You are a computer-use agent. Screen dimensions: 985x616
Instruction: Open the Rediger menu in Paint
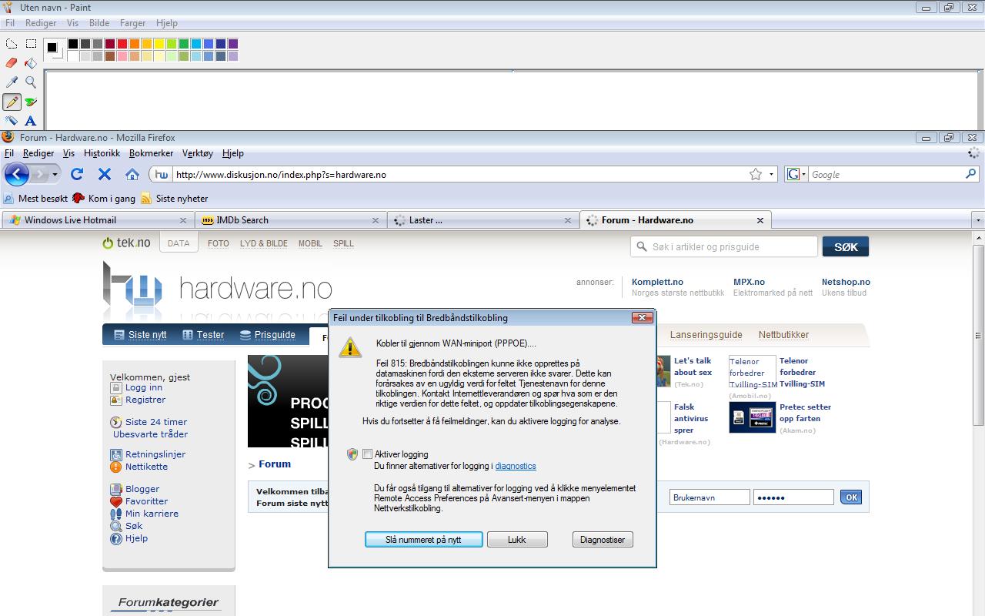click(x=41, y=23)
